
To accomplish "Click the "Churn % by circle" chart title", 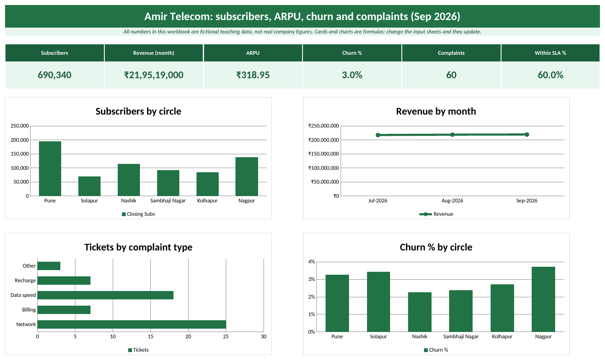I will [x=436, y=247].
